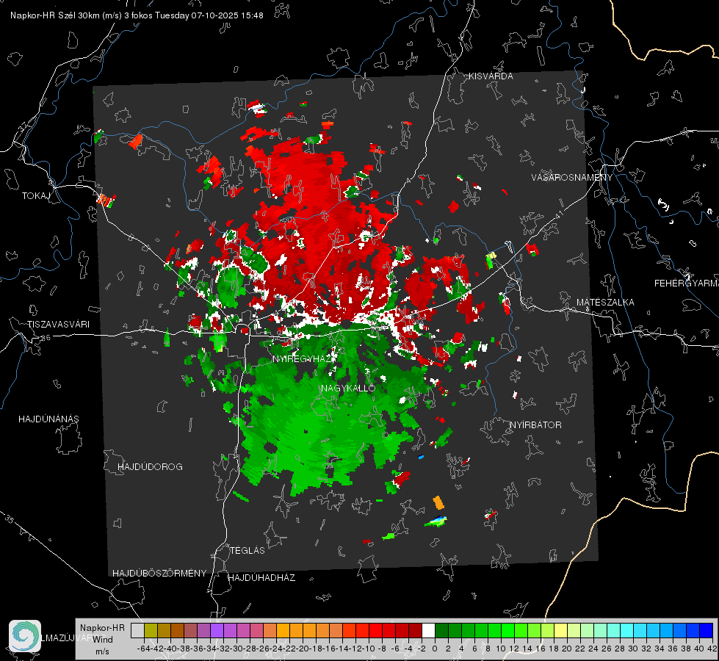
Task: Select the grey leftmost legend swatch
Action: [137, 630]
